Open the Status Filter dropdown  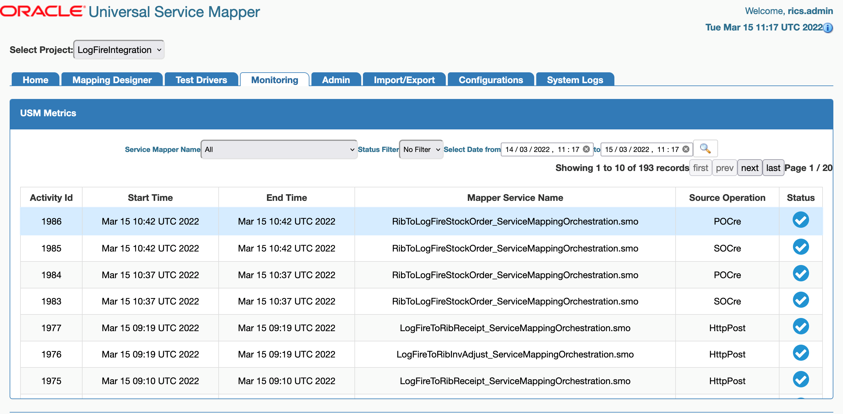pyautogui.click(x=421, y=149)
